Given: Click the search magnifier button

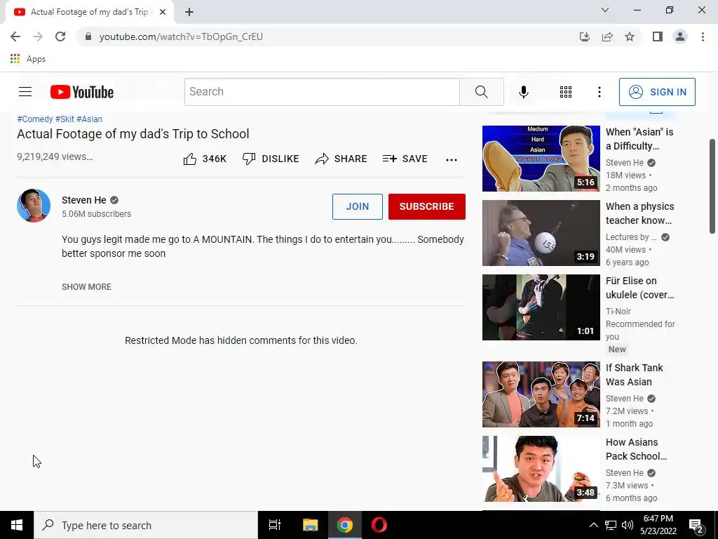Looking at the screenshot, I should pyautogui.click(x=481, y=92).
